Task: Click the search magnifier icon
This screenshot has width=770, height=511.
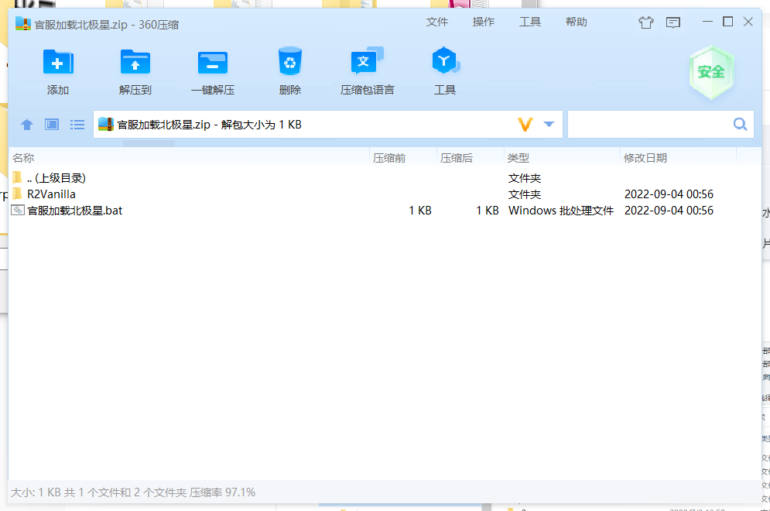Action: click(x=740, y=125)
